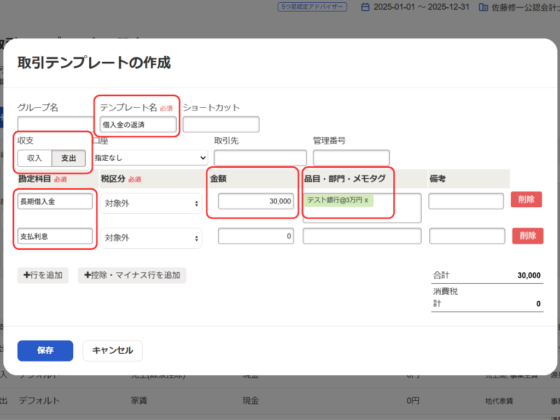Screen dimensions: 560x420
Task: Click 控除・マイナス行を追加 button
Action: click(132, 275)
